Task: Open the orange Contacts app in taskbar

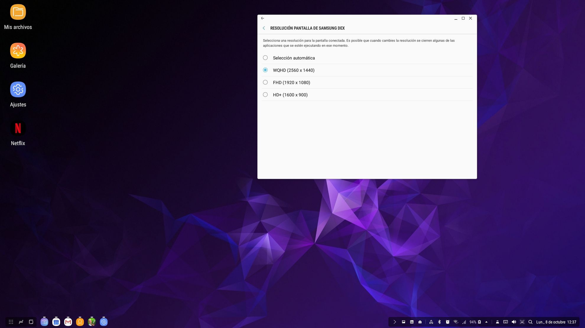Action: (80, 322)
